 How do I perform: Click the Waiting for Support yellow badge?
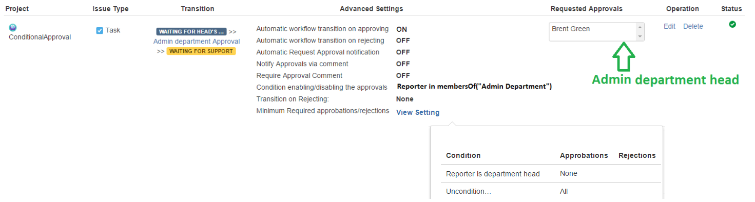pyautogui.click(x=201, y=51)
